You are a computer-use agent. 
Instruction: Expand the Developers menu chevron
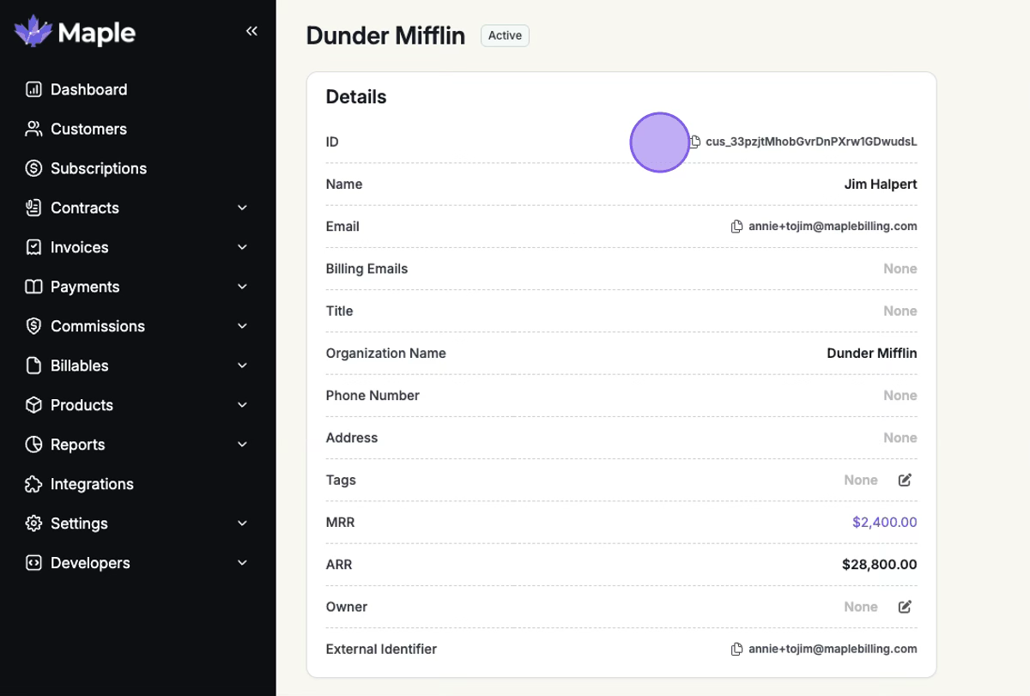(242, 563)
